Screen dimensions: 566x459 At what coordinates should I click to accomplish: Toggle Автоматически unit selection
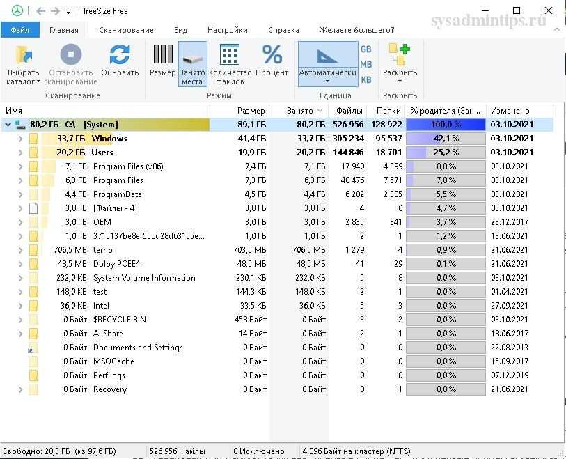point(327,63)
